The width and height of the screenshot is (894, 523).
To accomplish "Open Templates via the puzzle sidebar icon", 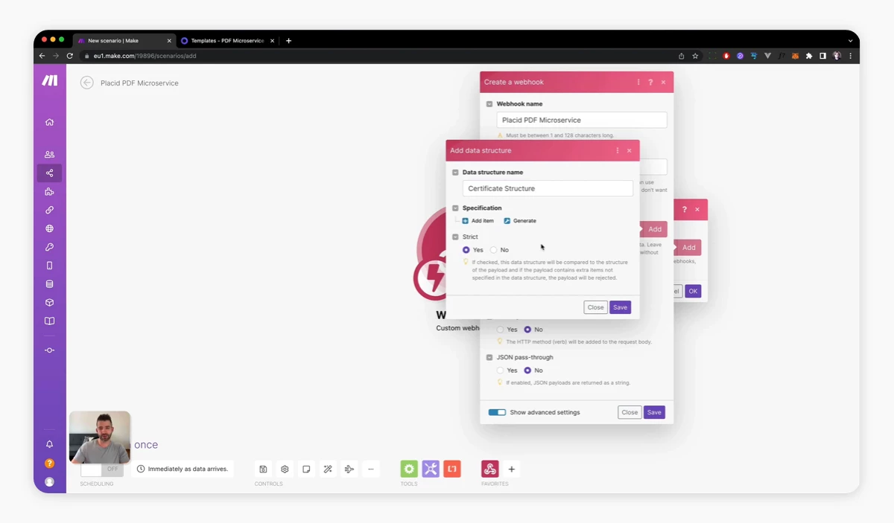I will [x=49, y=192].
